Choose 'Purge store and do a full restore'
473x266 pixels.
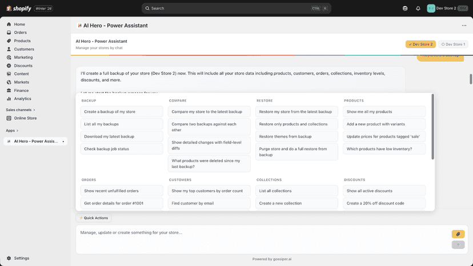pos(296,152)
